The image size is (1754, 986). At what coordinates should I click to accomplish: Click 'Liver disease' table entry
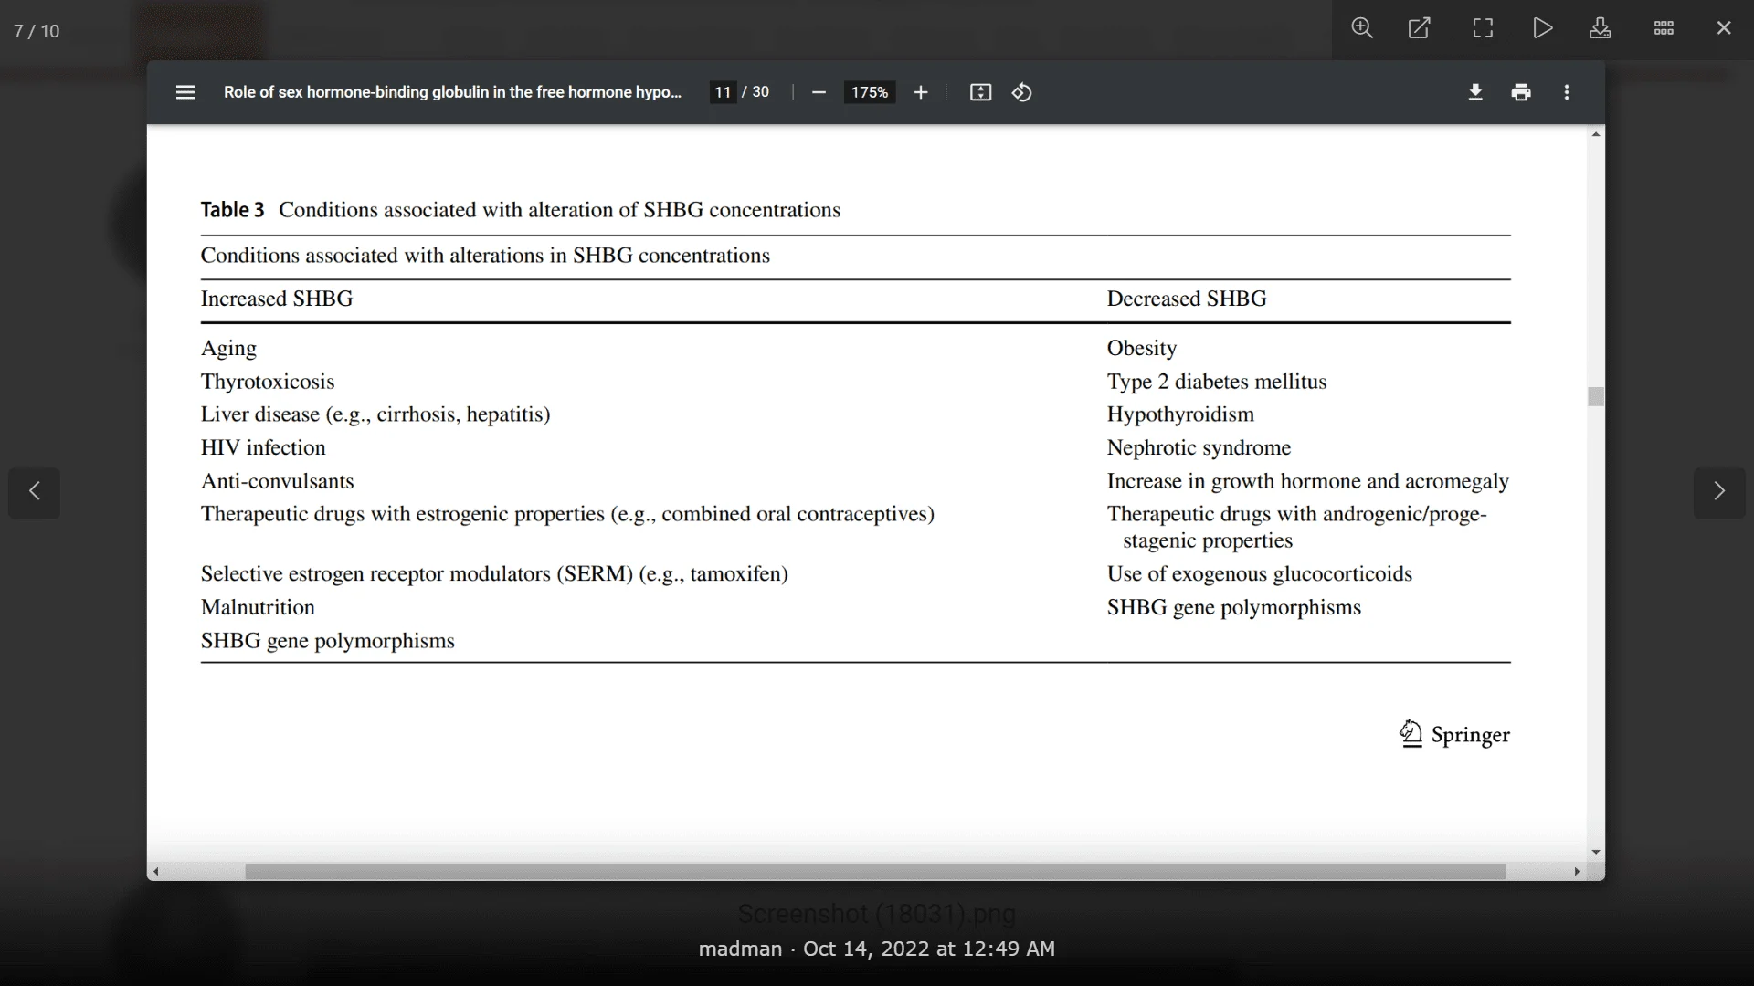[x=375, y=414]
